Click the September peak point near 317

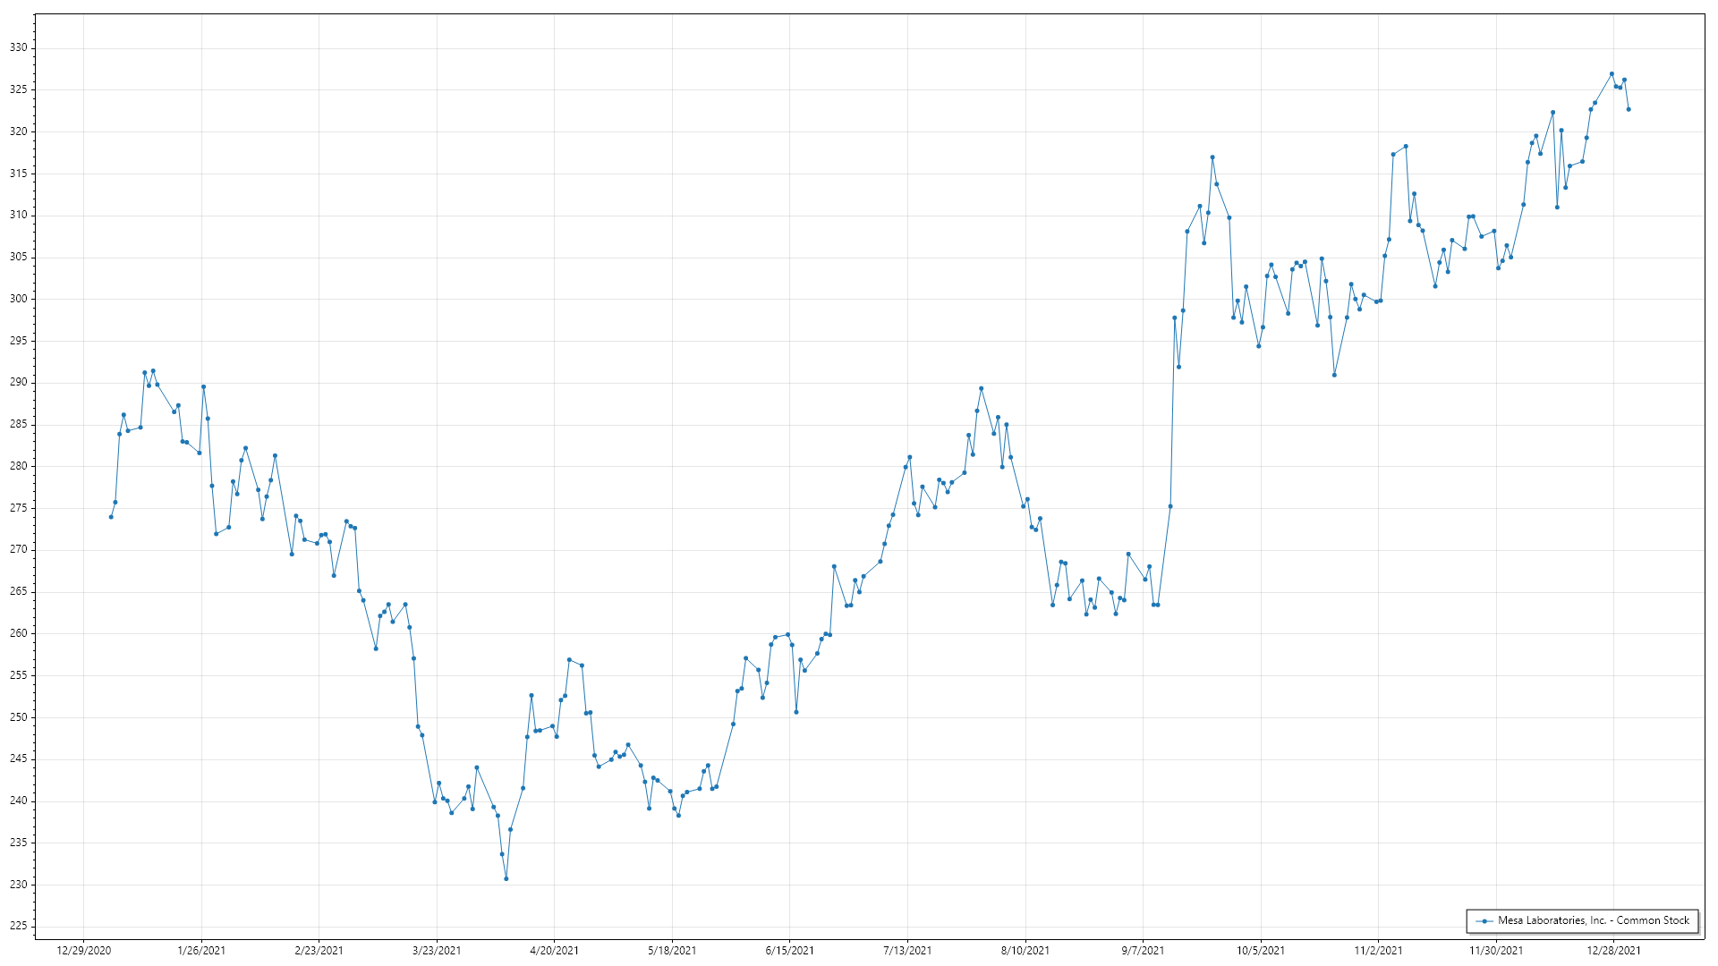coord(1212,157)
